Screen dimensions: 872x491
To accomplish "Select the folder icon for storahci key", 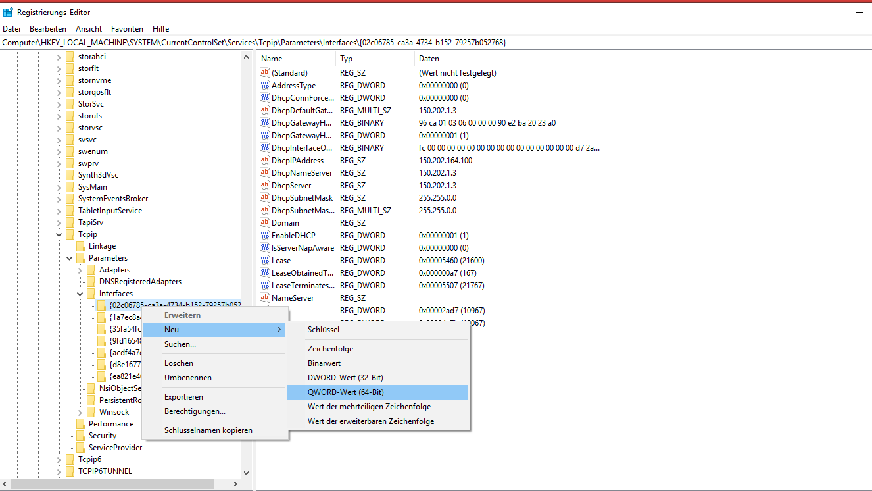I will point(70,57).
